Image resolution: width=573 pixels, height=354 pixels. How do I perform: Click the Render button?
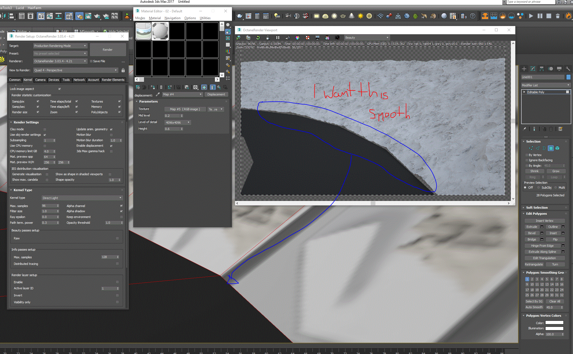[x=107, y=50]
